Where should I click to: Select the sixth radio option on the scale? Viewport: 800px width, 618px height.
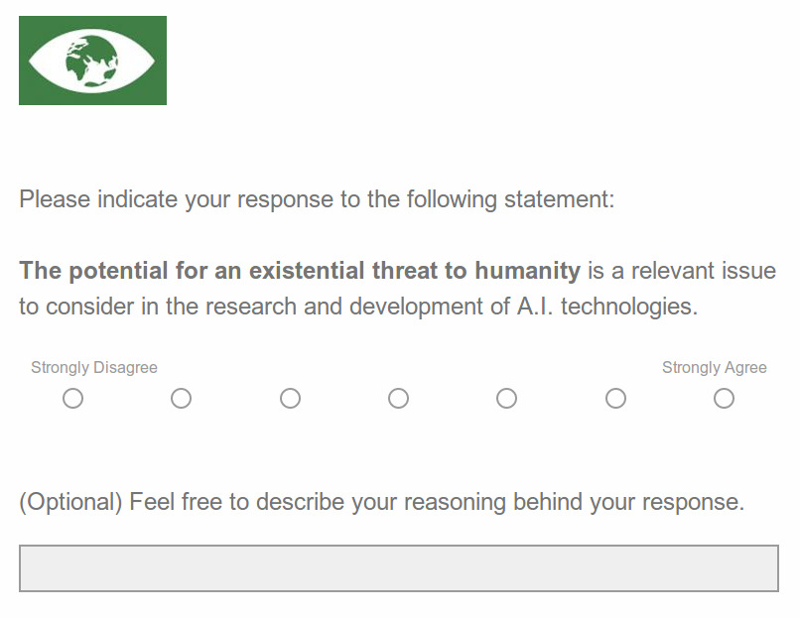(615, 398)
